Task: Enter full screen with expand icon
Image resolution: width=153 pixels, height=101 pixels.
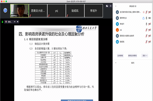Action: (110, 6)
